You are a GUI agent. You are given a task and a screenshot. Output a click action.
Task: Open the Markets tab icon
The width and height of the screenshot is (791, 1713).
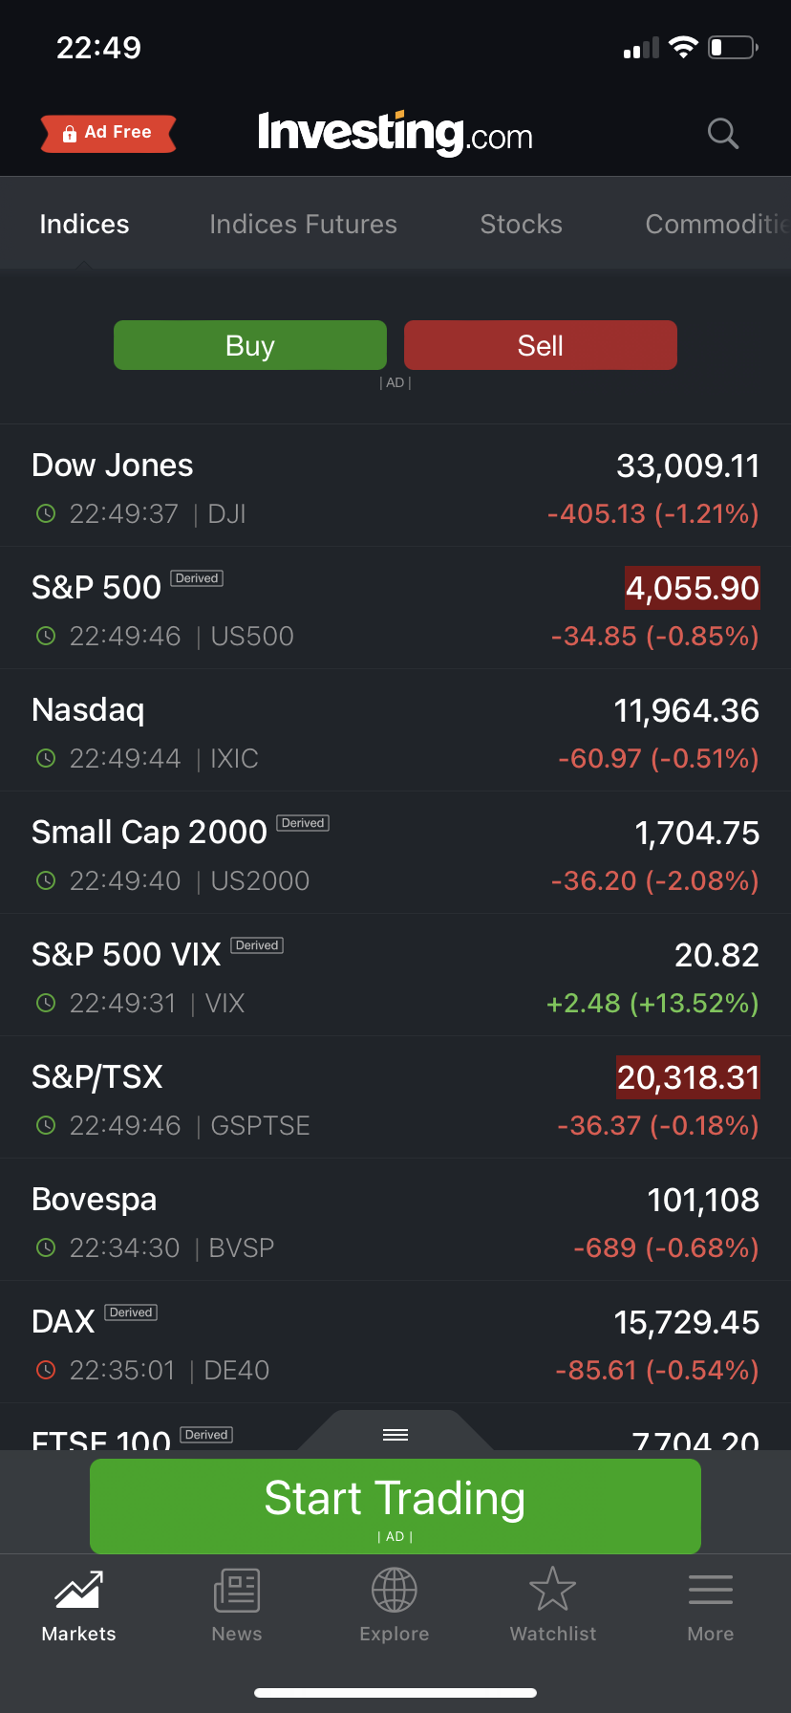coord(78,1591)
